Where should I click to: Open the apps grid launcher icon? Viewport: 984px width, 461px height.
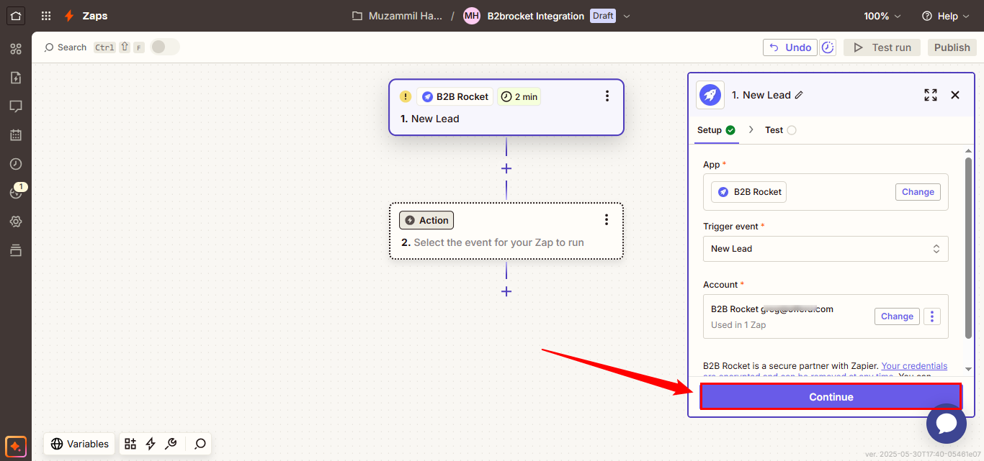coord(46,16)
